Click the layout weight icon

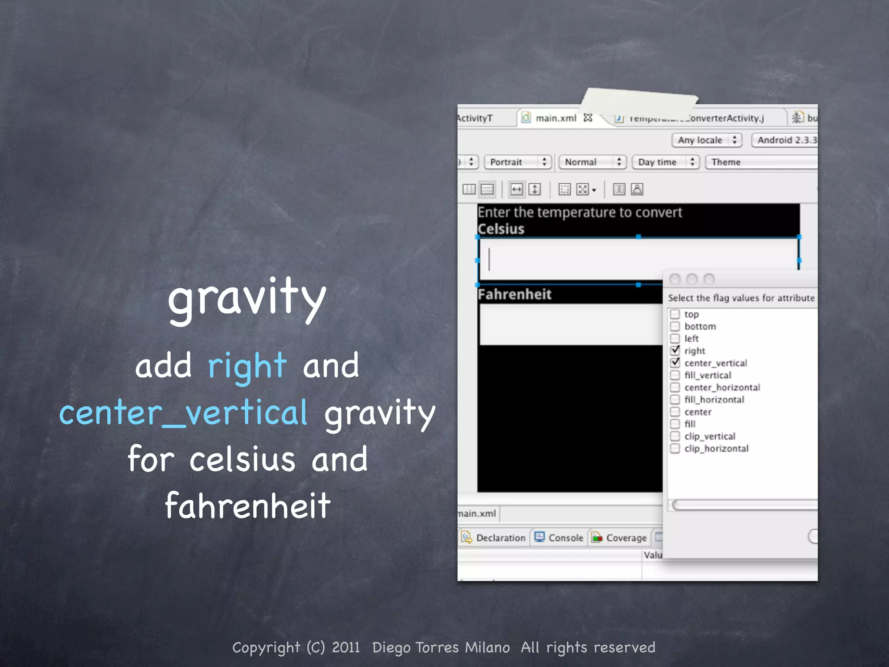coord(637,189)
